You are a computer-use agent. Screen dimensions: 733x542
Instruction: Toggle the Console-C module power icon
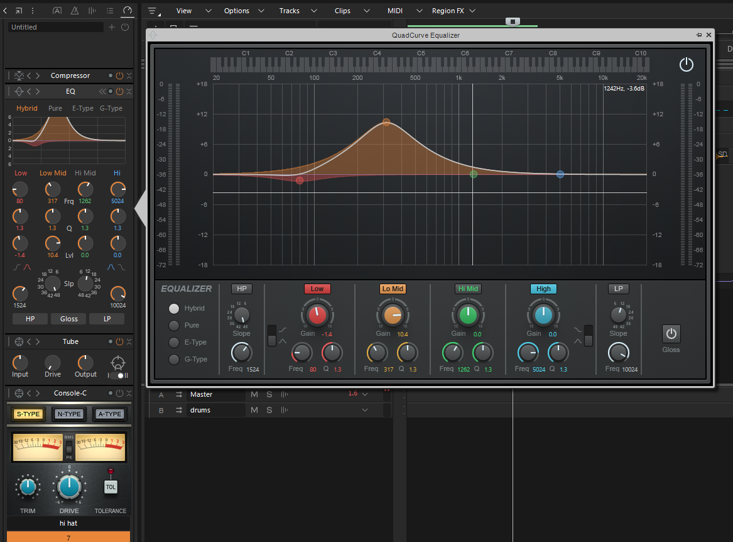(x=119, y=394)
